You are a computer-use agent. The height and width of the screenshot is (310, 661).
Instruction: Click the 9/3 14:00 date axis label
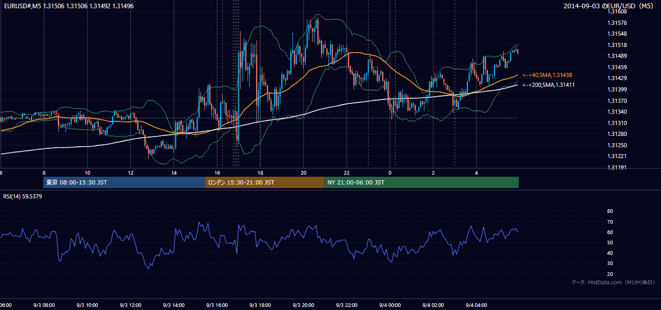click(x=174, y=305)
